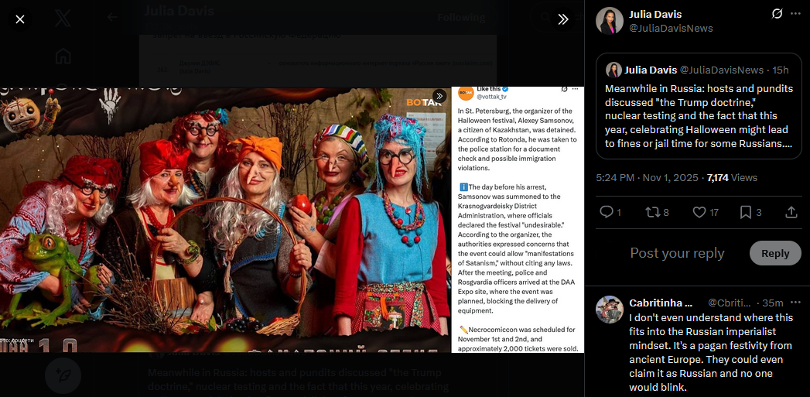This screenshot has width=810, height=397.
Task: View the 7,174 Views analytics
Action: click(732, 178)
